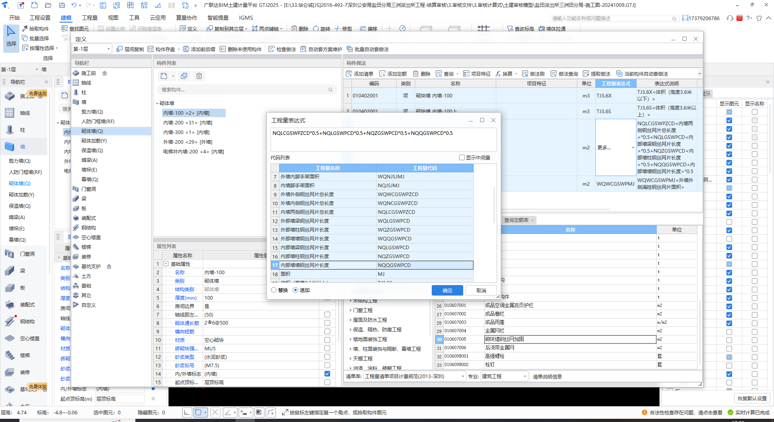Click the 层间复制 toolbar icon
The image size is (774, 422).
point(130,49)
